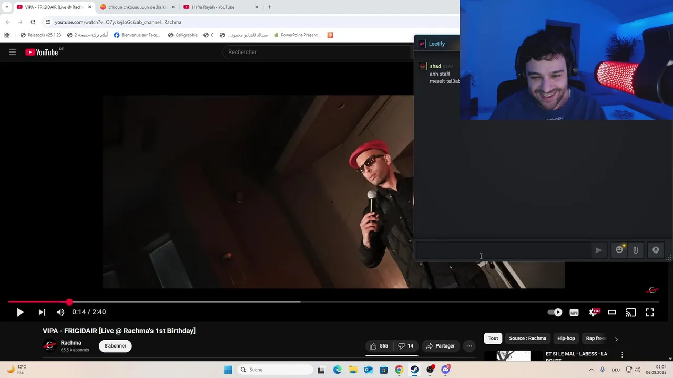This screenshot has width=673, height=378.
Task: Open the tab search dropdown in Chrome
Action: point(6,7)
